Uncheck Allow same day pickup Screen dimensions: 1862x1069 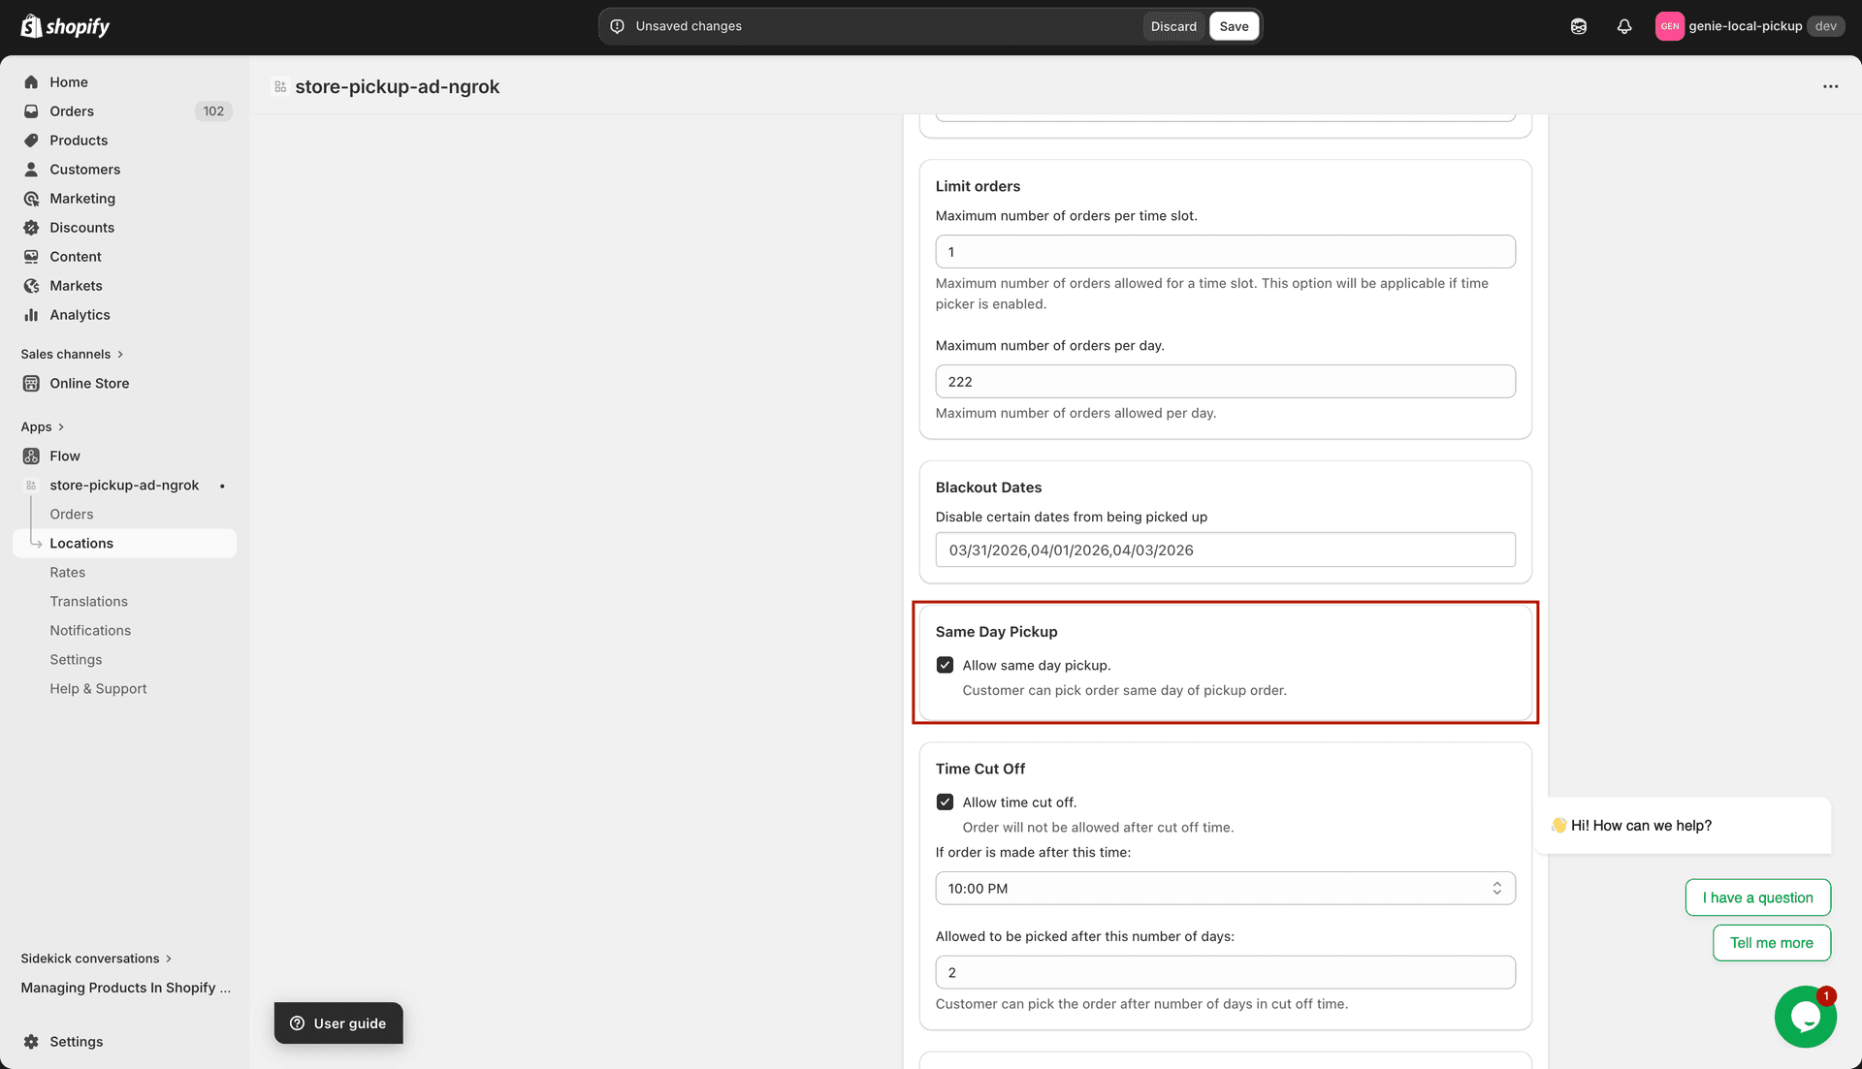945,664
